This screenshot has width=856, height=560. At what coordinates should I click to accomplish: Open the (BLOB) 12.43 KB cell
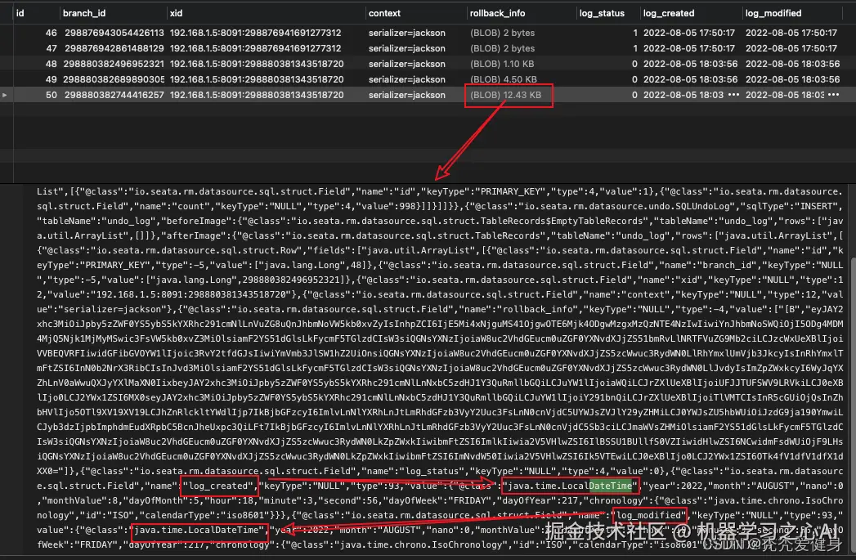click(505, 95)
